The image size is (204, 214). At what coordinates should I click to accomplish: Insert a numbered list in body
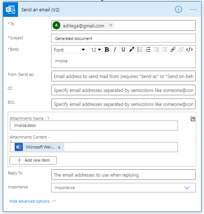[148, 49]
